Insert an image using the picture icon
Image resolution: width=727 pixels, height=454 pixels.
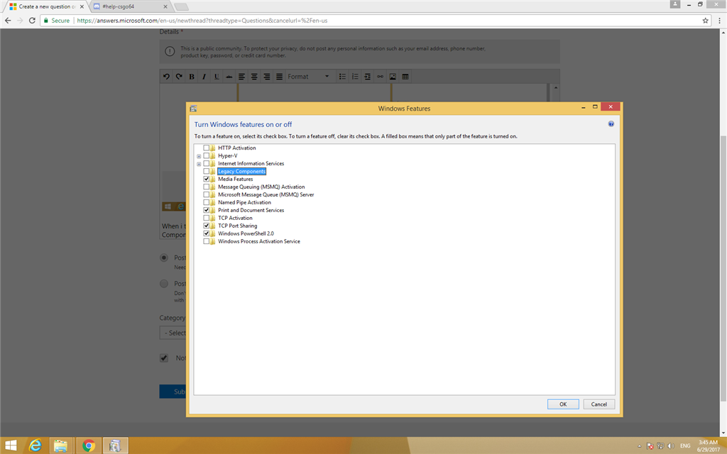[x=393, y=77]
